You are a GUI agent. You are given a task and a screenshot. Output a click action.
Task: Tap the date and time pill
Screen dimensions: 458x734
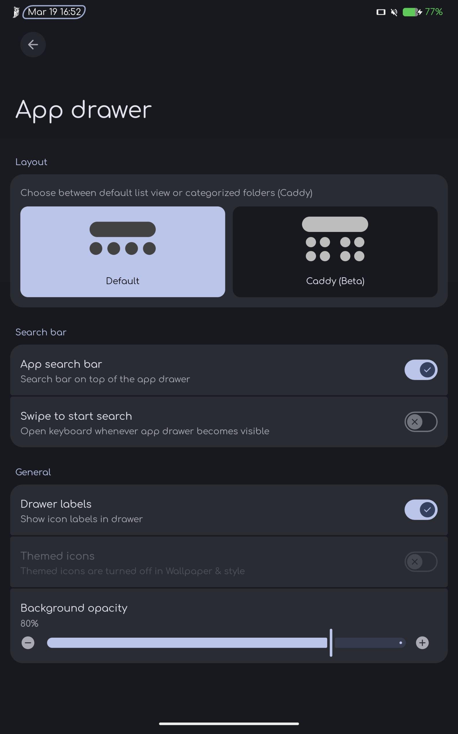[x=54, y=12]
